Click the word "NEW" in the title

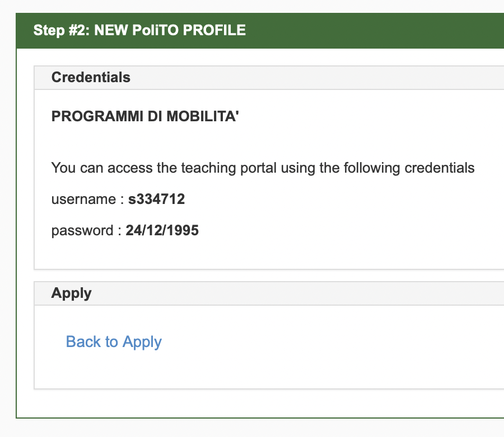pos(109,30)
